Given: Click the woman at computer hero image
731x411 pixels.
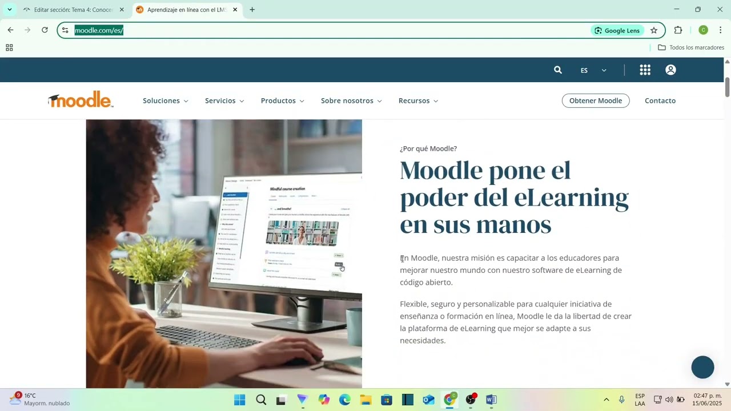Looking at the screenshot, I should tap(224, 253).
